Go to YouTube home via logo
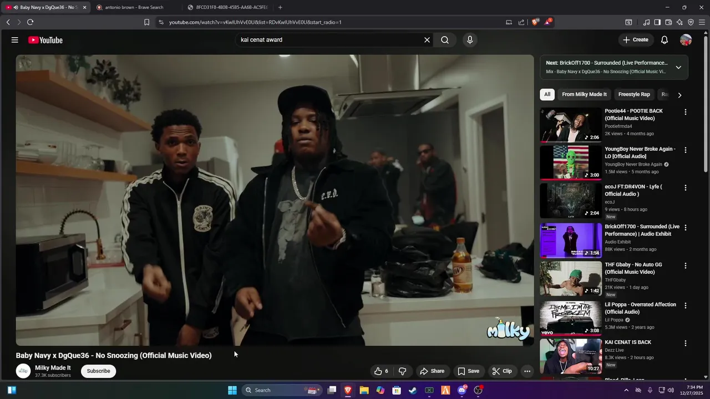The width and height of the screenshot is (710, 399). 45,40
